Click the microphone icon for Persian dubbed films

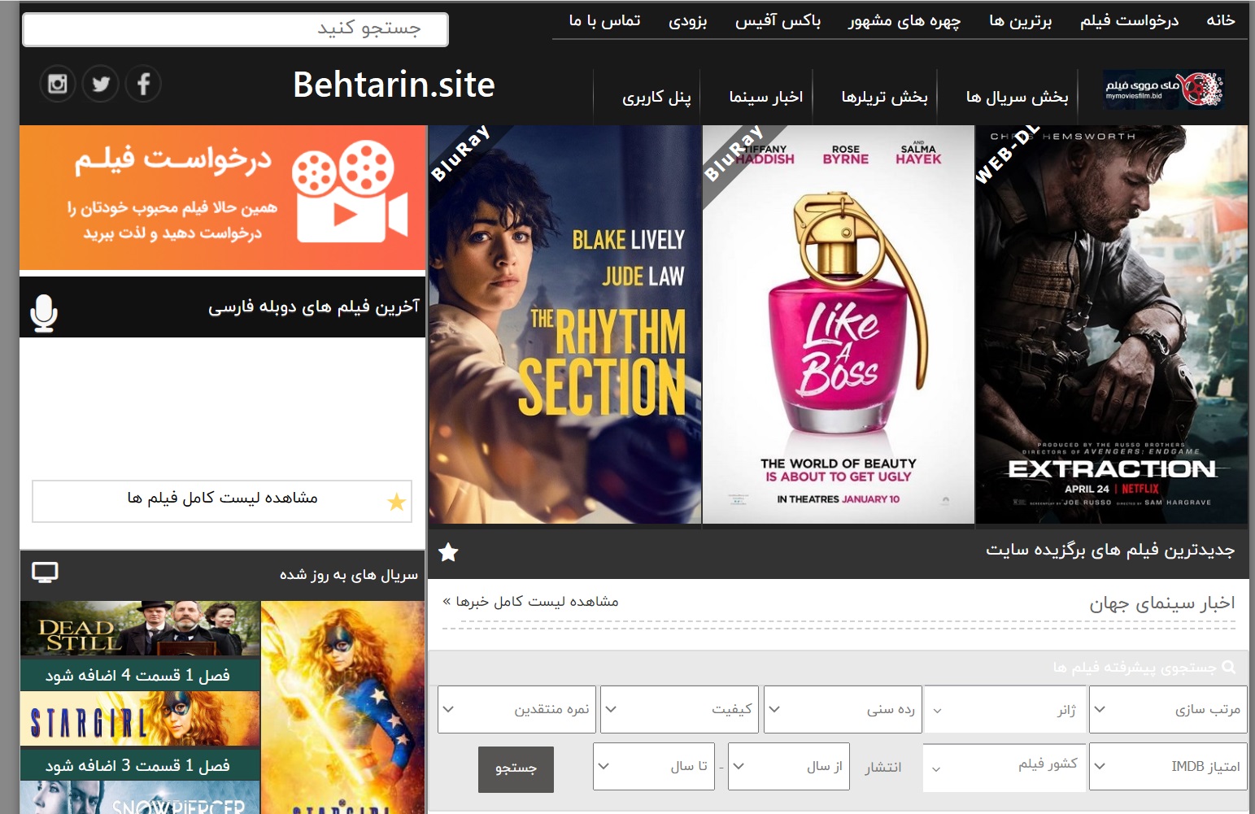click(x=44, y=313)
